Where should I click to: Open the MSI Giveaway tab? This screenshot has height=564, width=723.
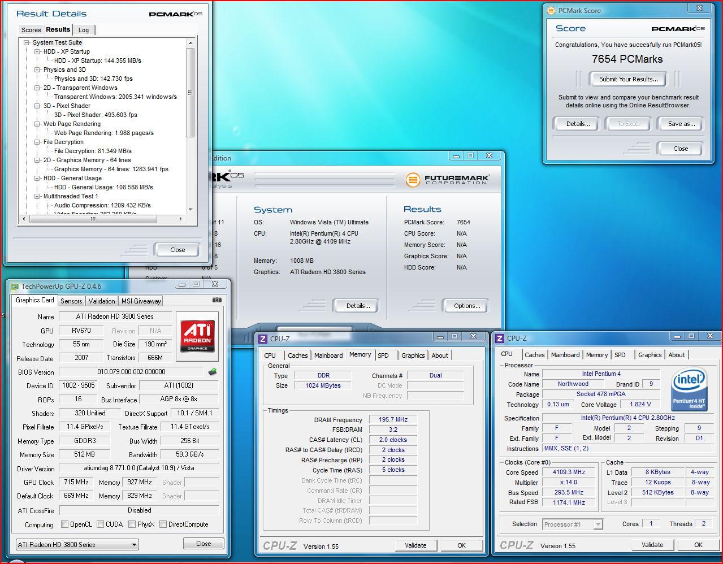141,301
